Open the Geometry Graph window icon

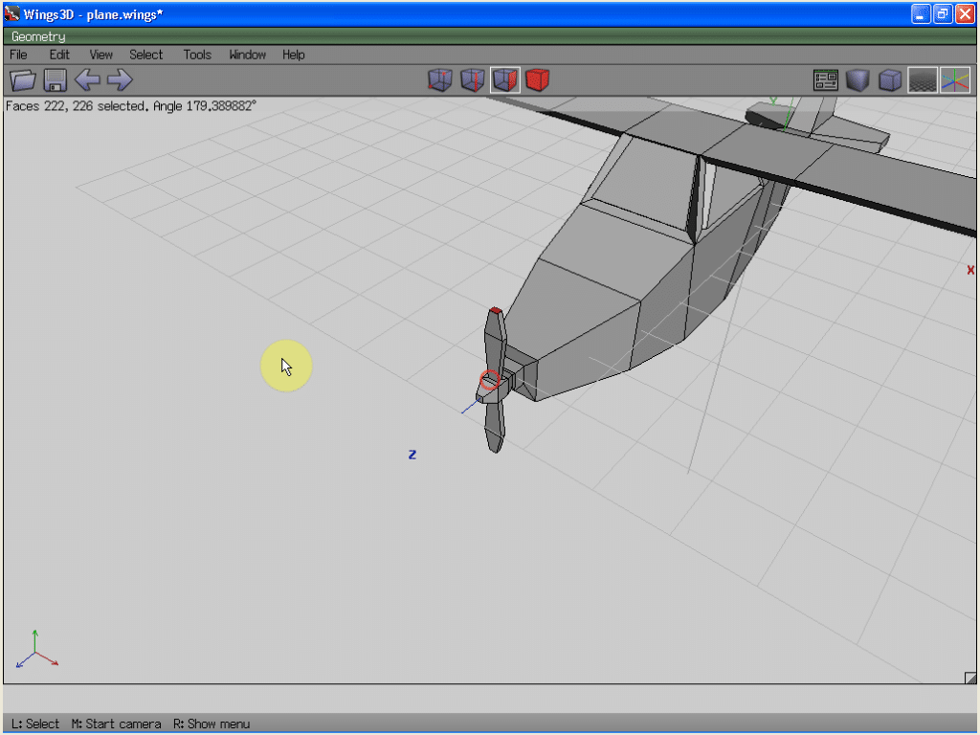825,80
